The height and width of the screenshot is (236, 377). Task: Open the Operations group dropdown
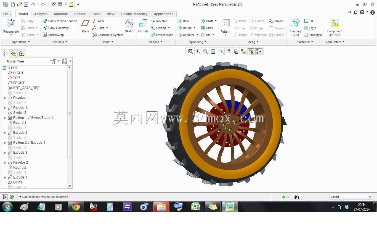21,42
